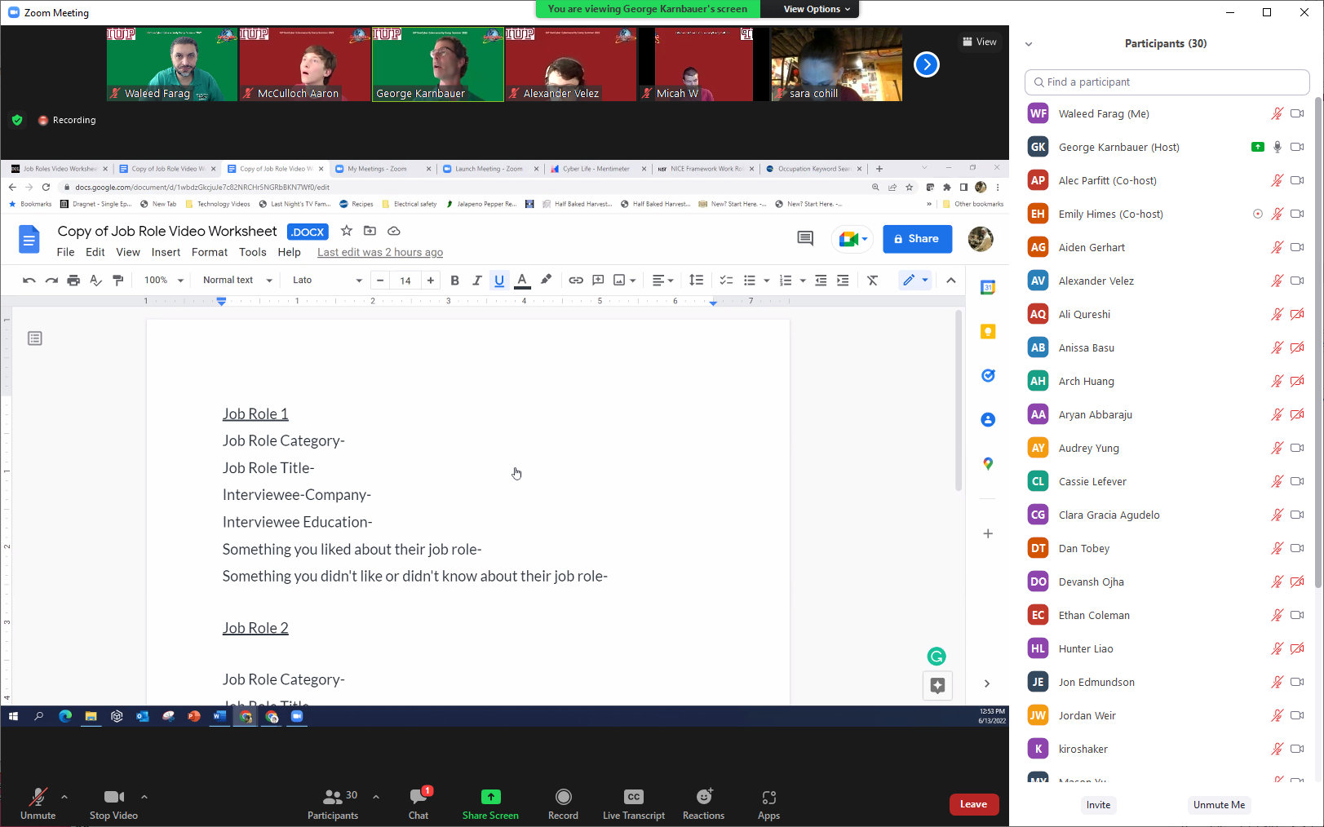Click the recording indicator for Emily Himes
The image size is (1324, 827).
(x=1258, y=214)
